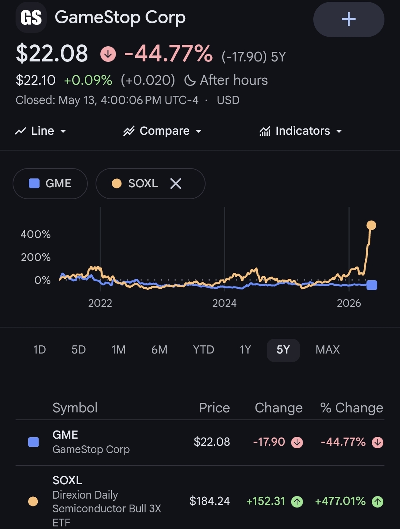This screenshot has height=529, width=400.
Task: Click the blue GME endpoint marker on chart
Action: (x=372, y=285)
